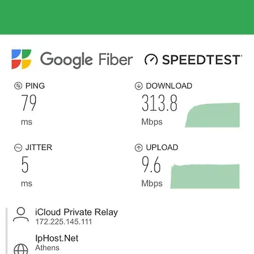Click the green header banner

click(127, 17)
